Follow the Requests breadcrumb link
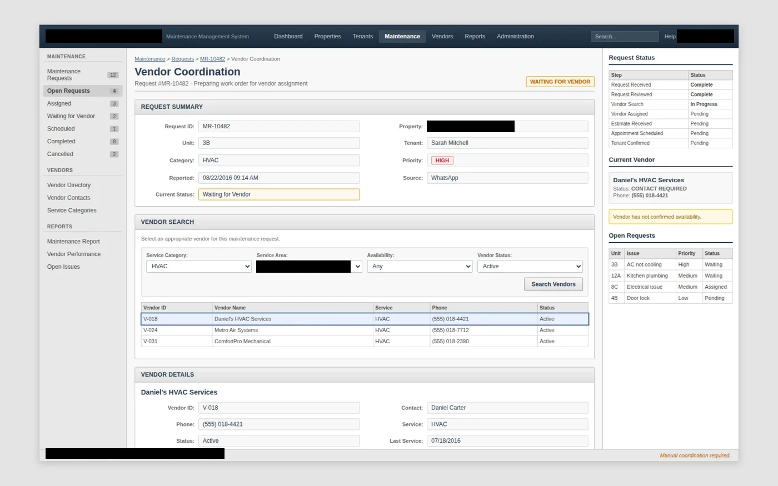 tap(182, 59)
